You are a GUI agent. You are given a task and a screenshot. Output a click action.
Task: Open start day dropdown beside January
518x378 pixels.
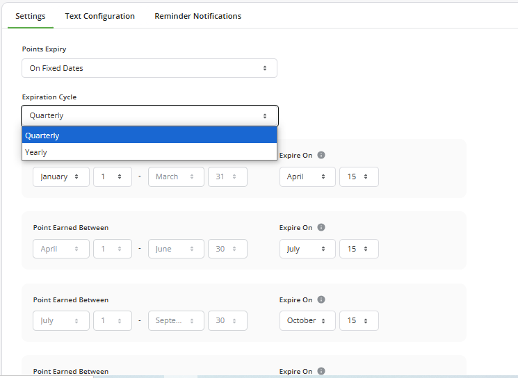tap(113, 176)
